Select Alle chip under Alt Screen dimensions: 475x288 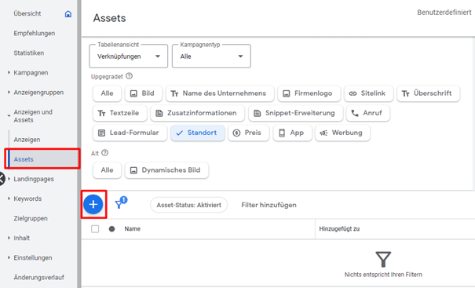click(108, 170)
